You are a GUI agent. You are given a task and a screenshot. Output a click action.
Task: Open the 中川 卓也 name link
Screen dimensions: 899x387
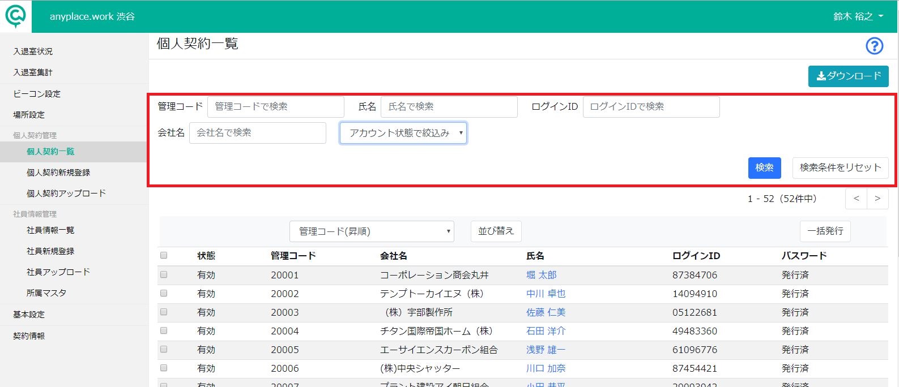(546, 294)
